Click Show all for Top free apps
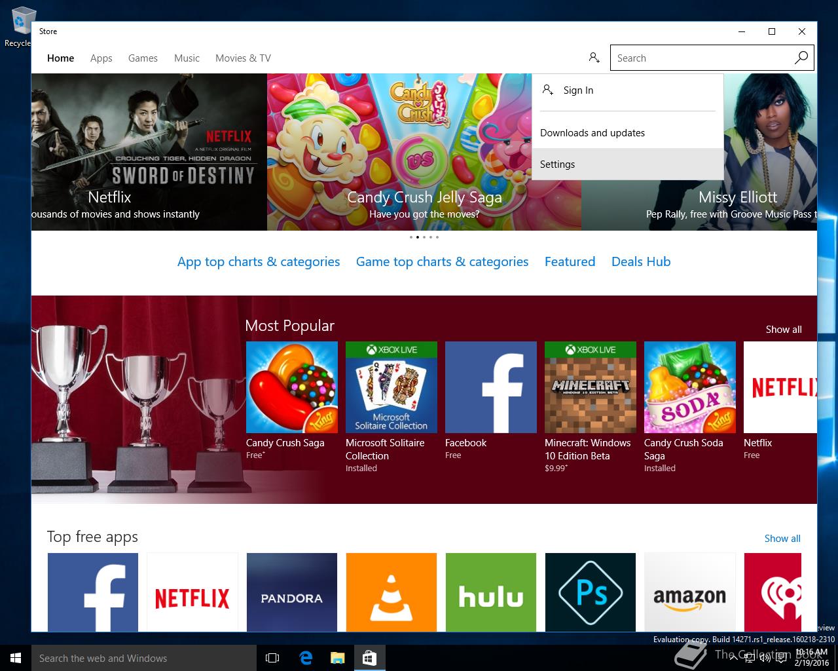This screenshot has width=838, height=671. click(x=782, y=538)
